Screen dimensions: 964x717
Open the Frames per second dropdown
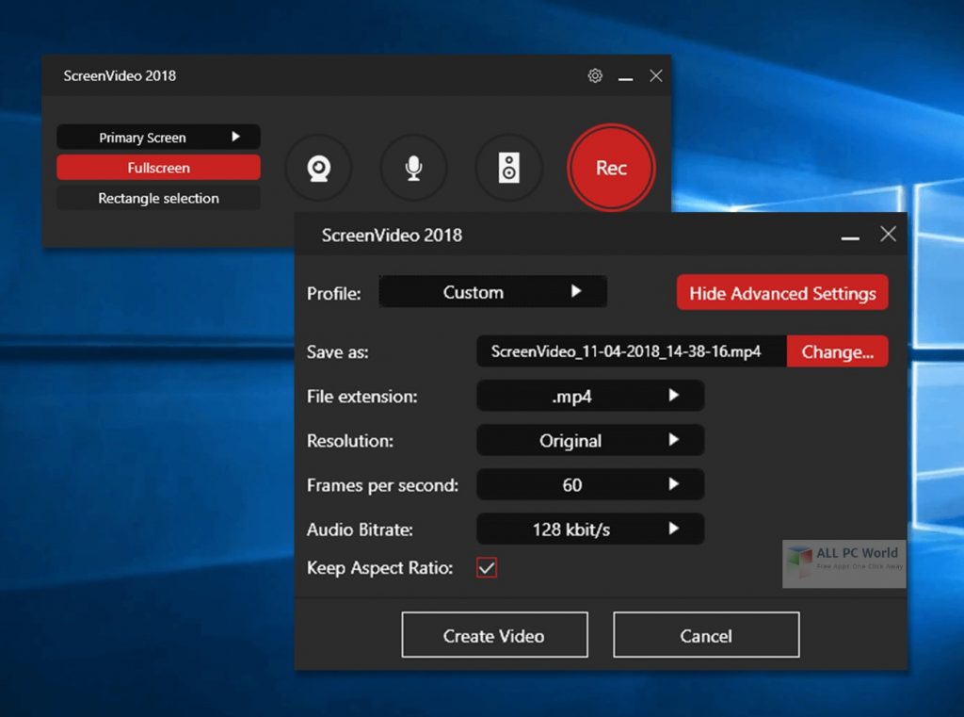[x=590, y=485]
